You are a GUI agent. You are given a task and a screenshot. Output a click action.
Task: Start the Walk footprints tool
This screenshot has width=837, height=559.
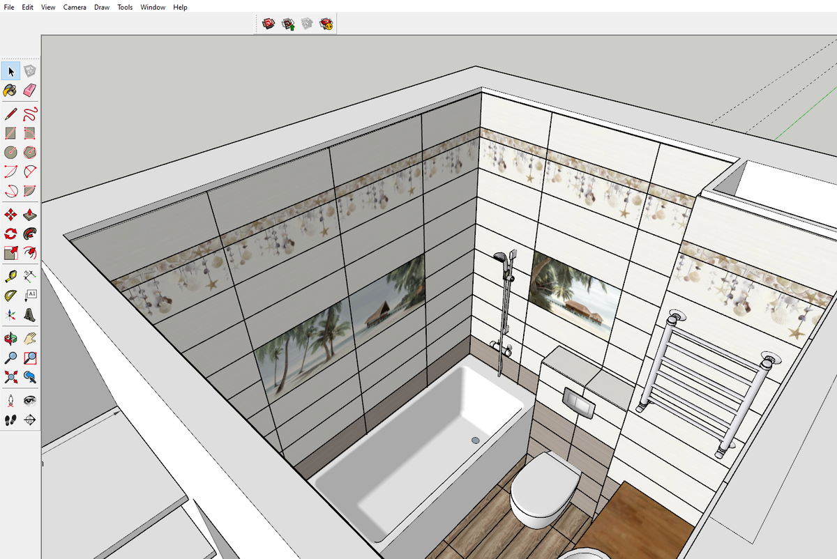10,418
